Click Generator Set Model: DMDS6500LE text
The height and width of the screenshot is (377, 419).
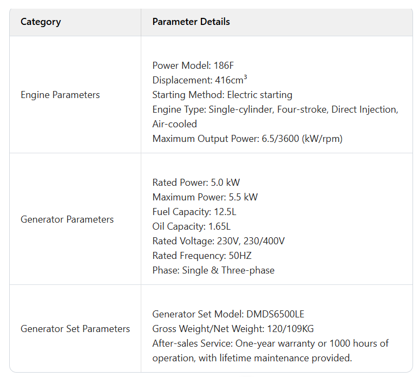click(228, 314)
